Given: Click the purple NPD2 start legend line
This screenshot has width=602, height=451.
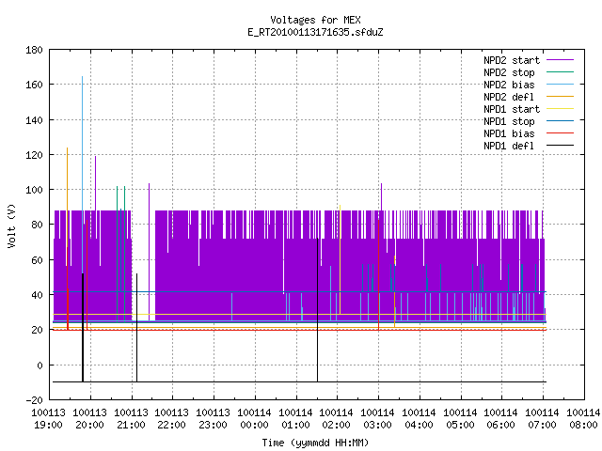Looking at the screenshot, I should coord(560,60).
